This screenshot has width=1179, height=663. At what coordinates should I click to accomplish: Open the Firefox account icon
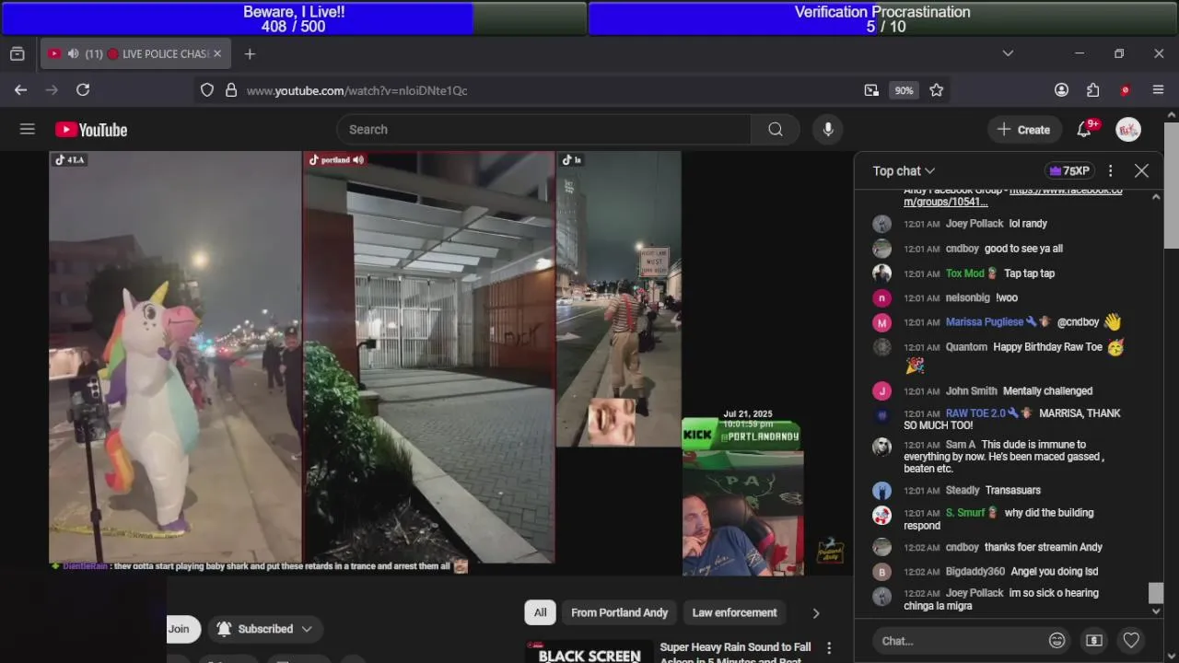pos(1061,89)
